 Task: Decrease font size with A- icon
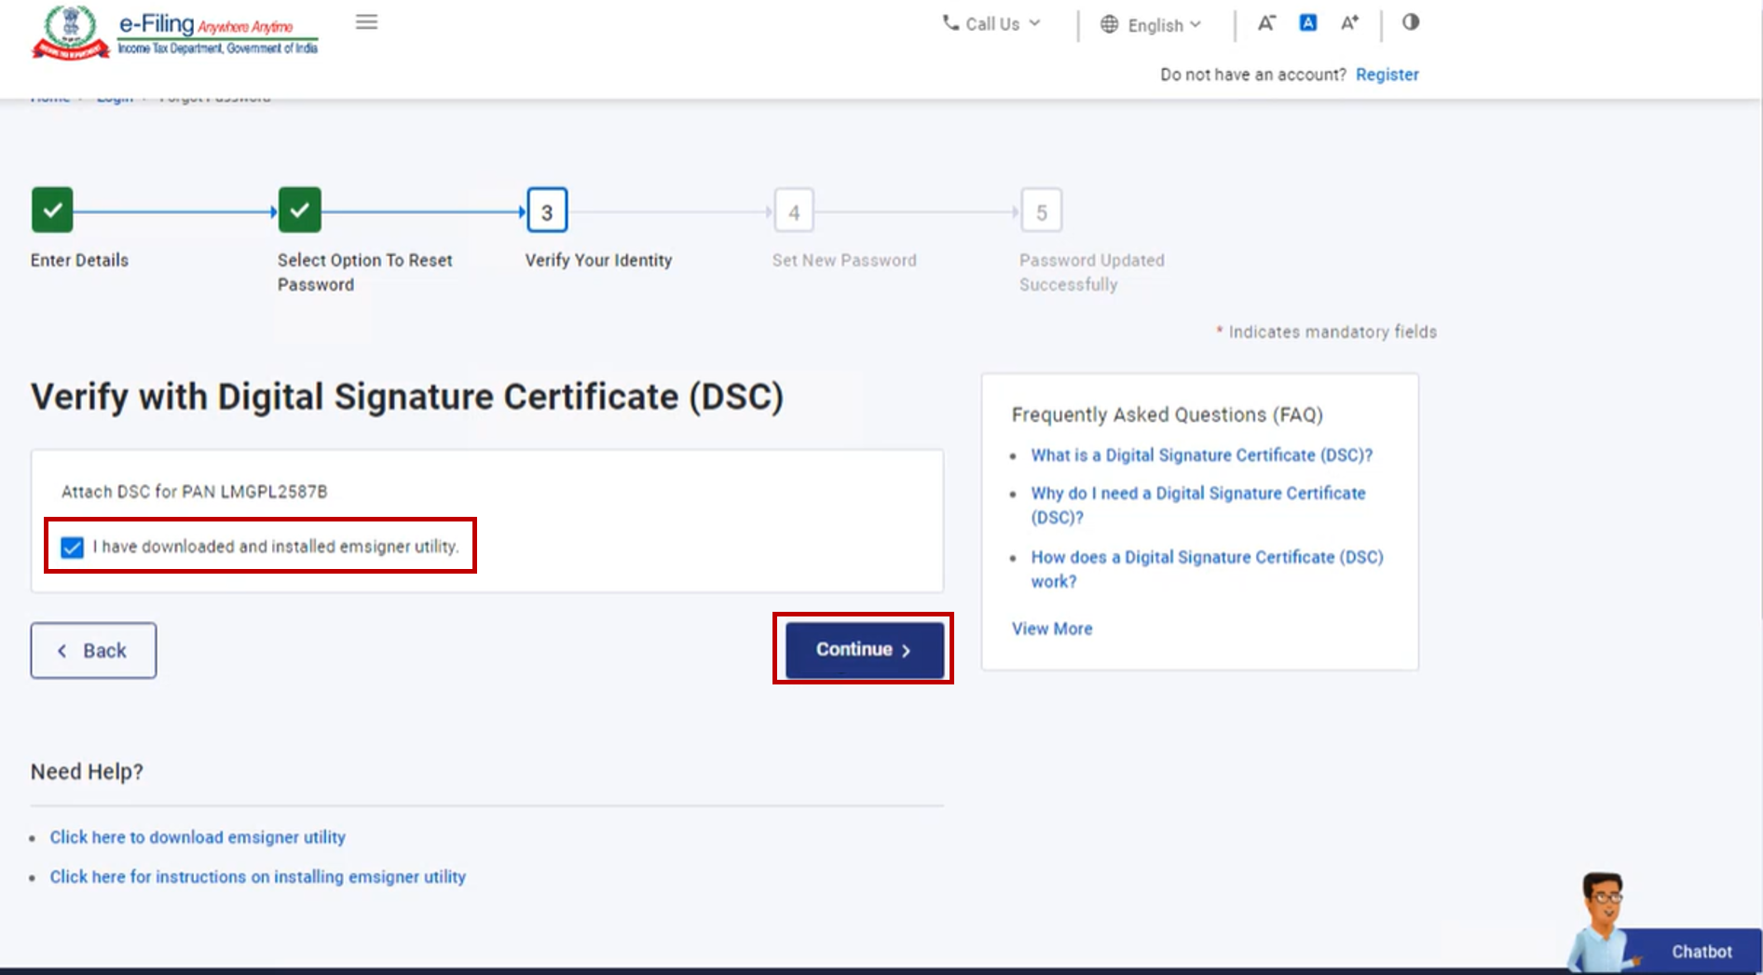[x=1265, y=23]
